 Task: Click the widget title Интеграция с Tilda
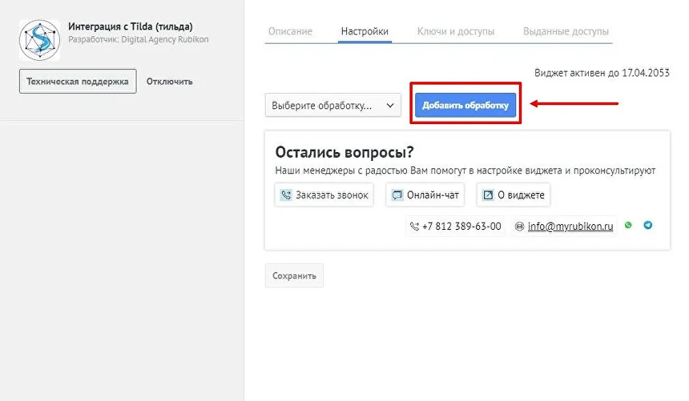[x=131, y=26]
